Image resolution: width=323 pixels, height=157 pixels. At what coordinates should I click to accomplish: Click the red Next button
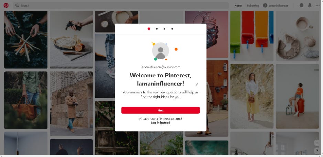pyautogui.click(x=161, y=110)
